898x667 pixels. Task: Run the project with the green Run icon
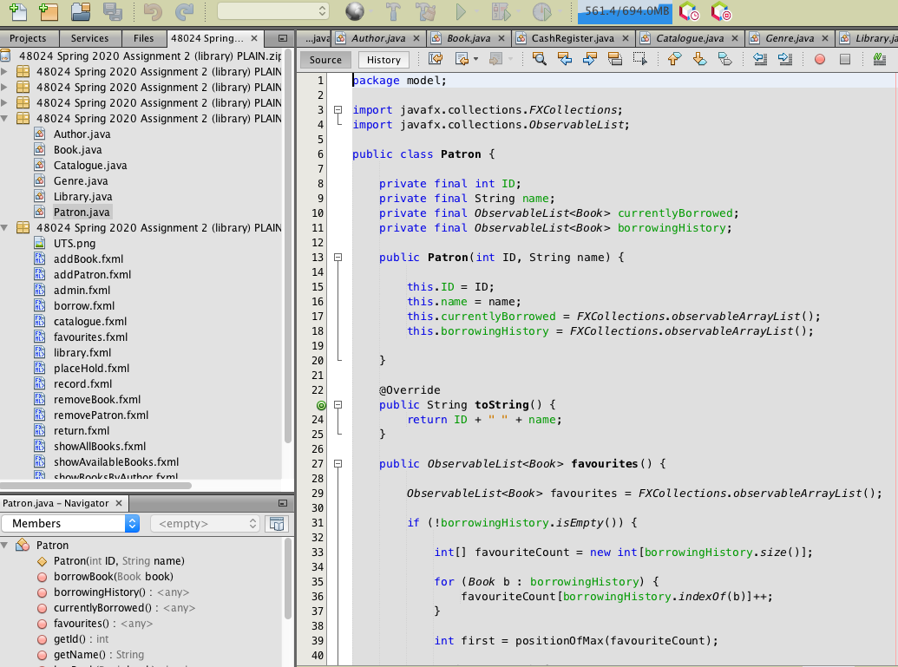tap(462, 12)
